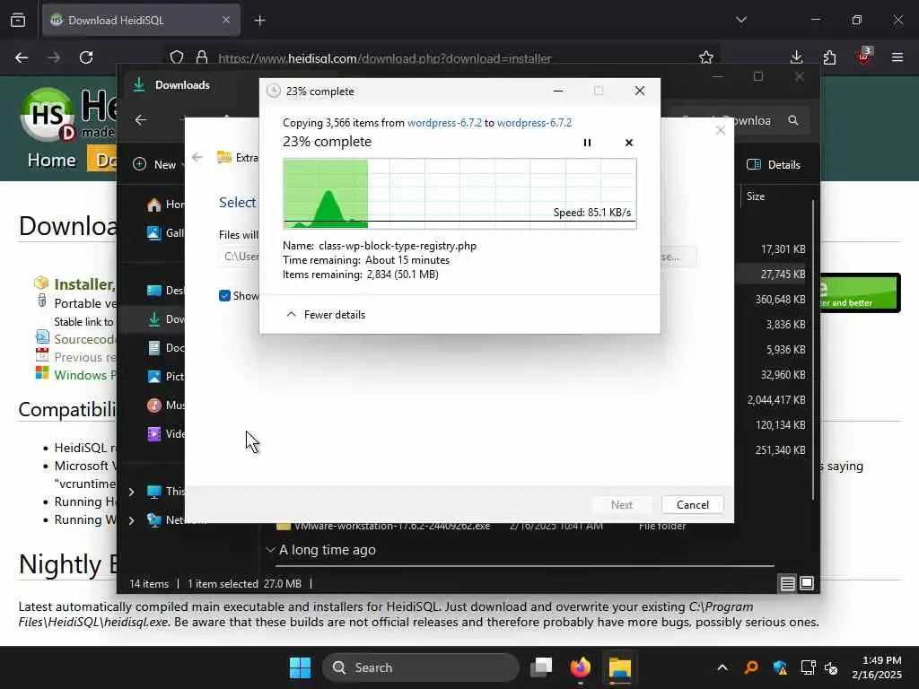This screenshot has height=689, width=919.
Task: Click the padlock site info icon
Action: click(x=202, y=57)
